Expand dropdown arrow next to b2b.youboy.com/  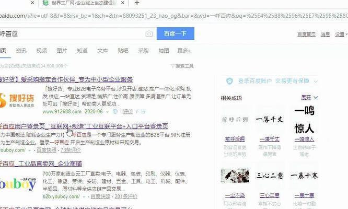84,197
